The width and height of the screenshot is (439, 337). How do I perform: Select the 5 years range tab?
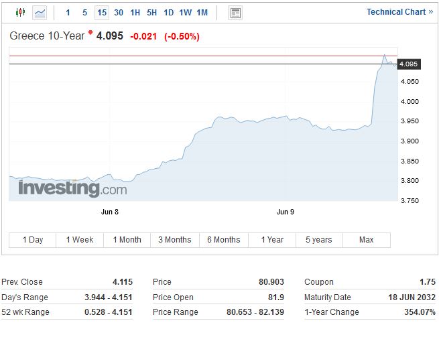[x=318, y=240]
